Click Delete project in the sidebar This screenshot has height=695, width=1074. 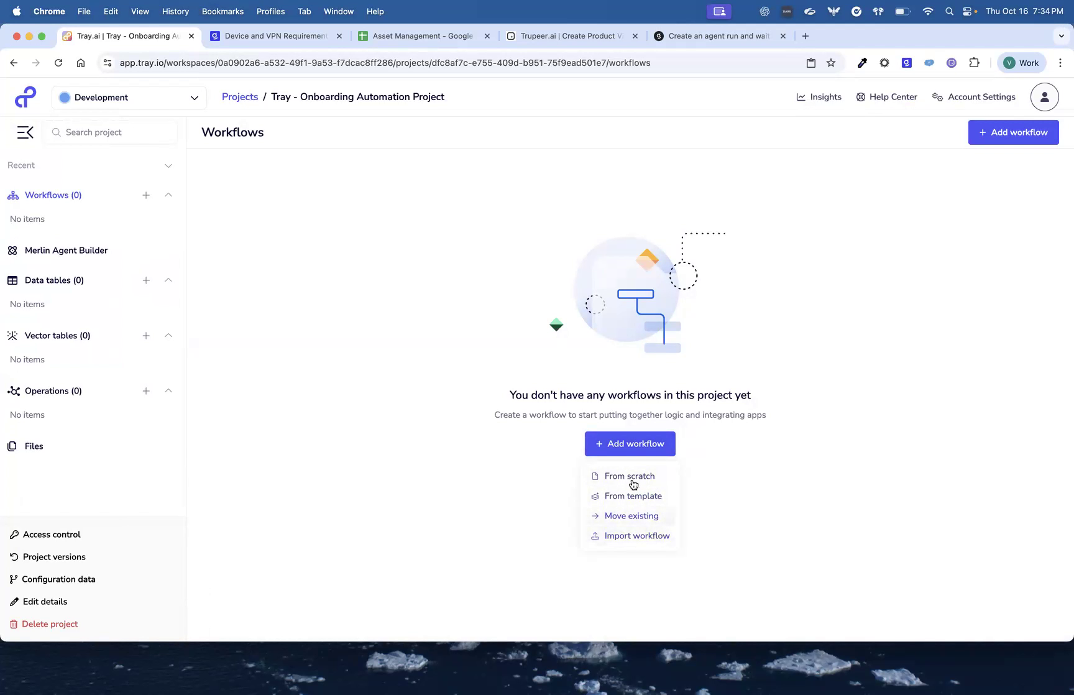point(49,624)
